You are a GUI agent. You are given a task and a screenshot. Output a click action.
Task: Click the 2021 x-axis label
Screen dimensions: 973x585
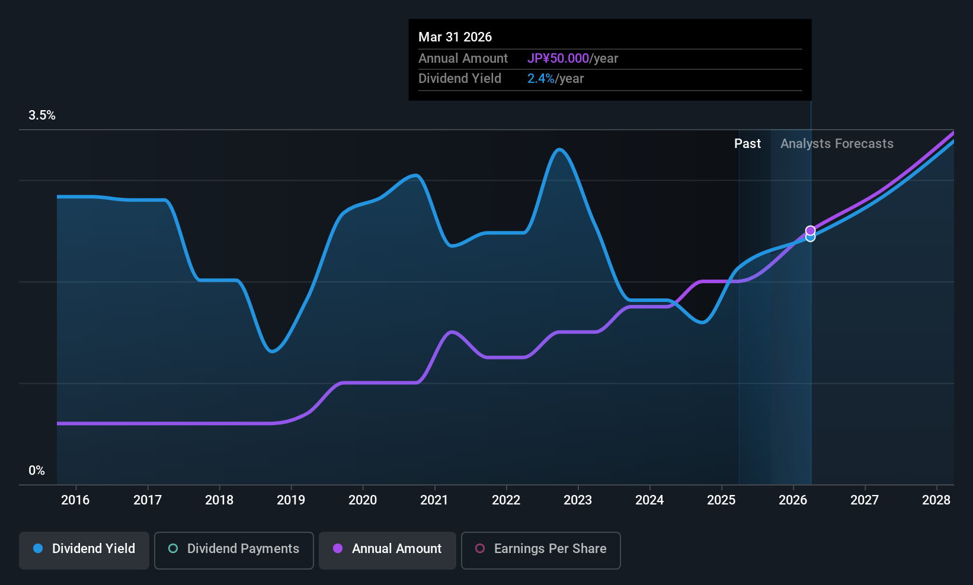(x=434, y=500)
